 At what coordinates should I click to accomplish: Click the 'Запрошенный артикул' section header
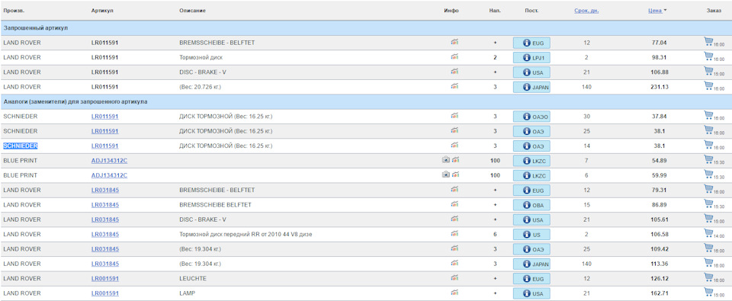[x=36, y=28]
